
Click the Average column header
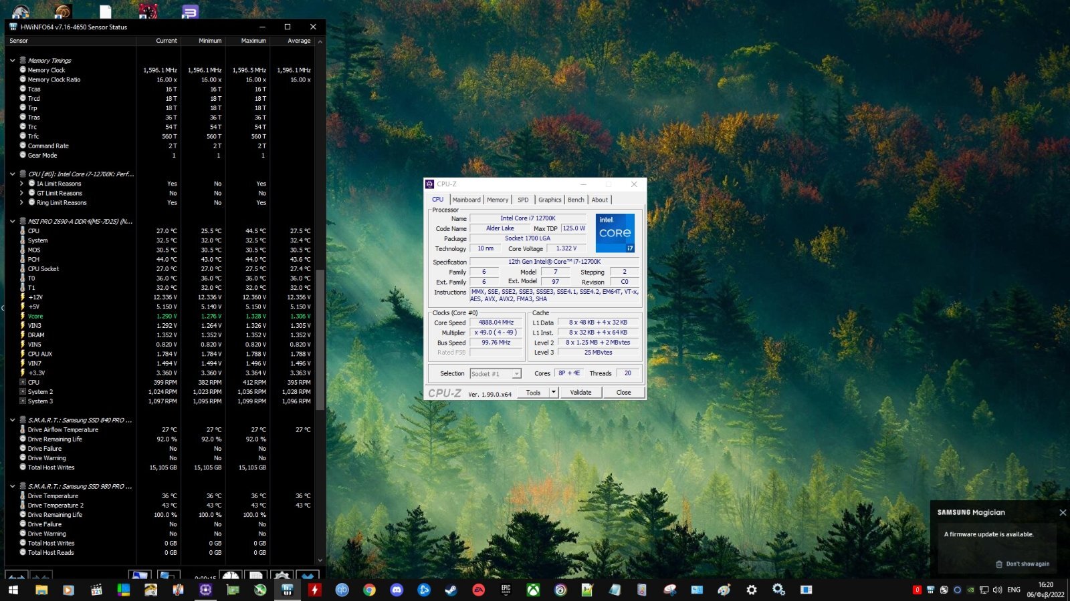292,41
